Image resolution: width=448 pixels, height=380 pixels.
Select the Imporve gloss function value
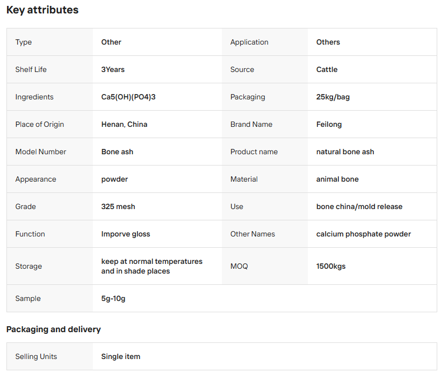pos(126,234)
